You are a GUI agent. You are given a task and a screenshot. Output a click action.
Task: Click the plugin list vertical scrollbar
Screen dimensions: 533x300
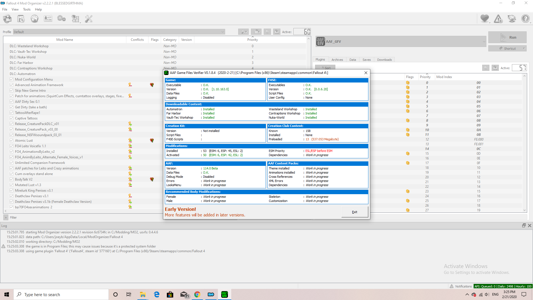click(524, 143)
